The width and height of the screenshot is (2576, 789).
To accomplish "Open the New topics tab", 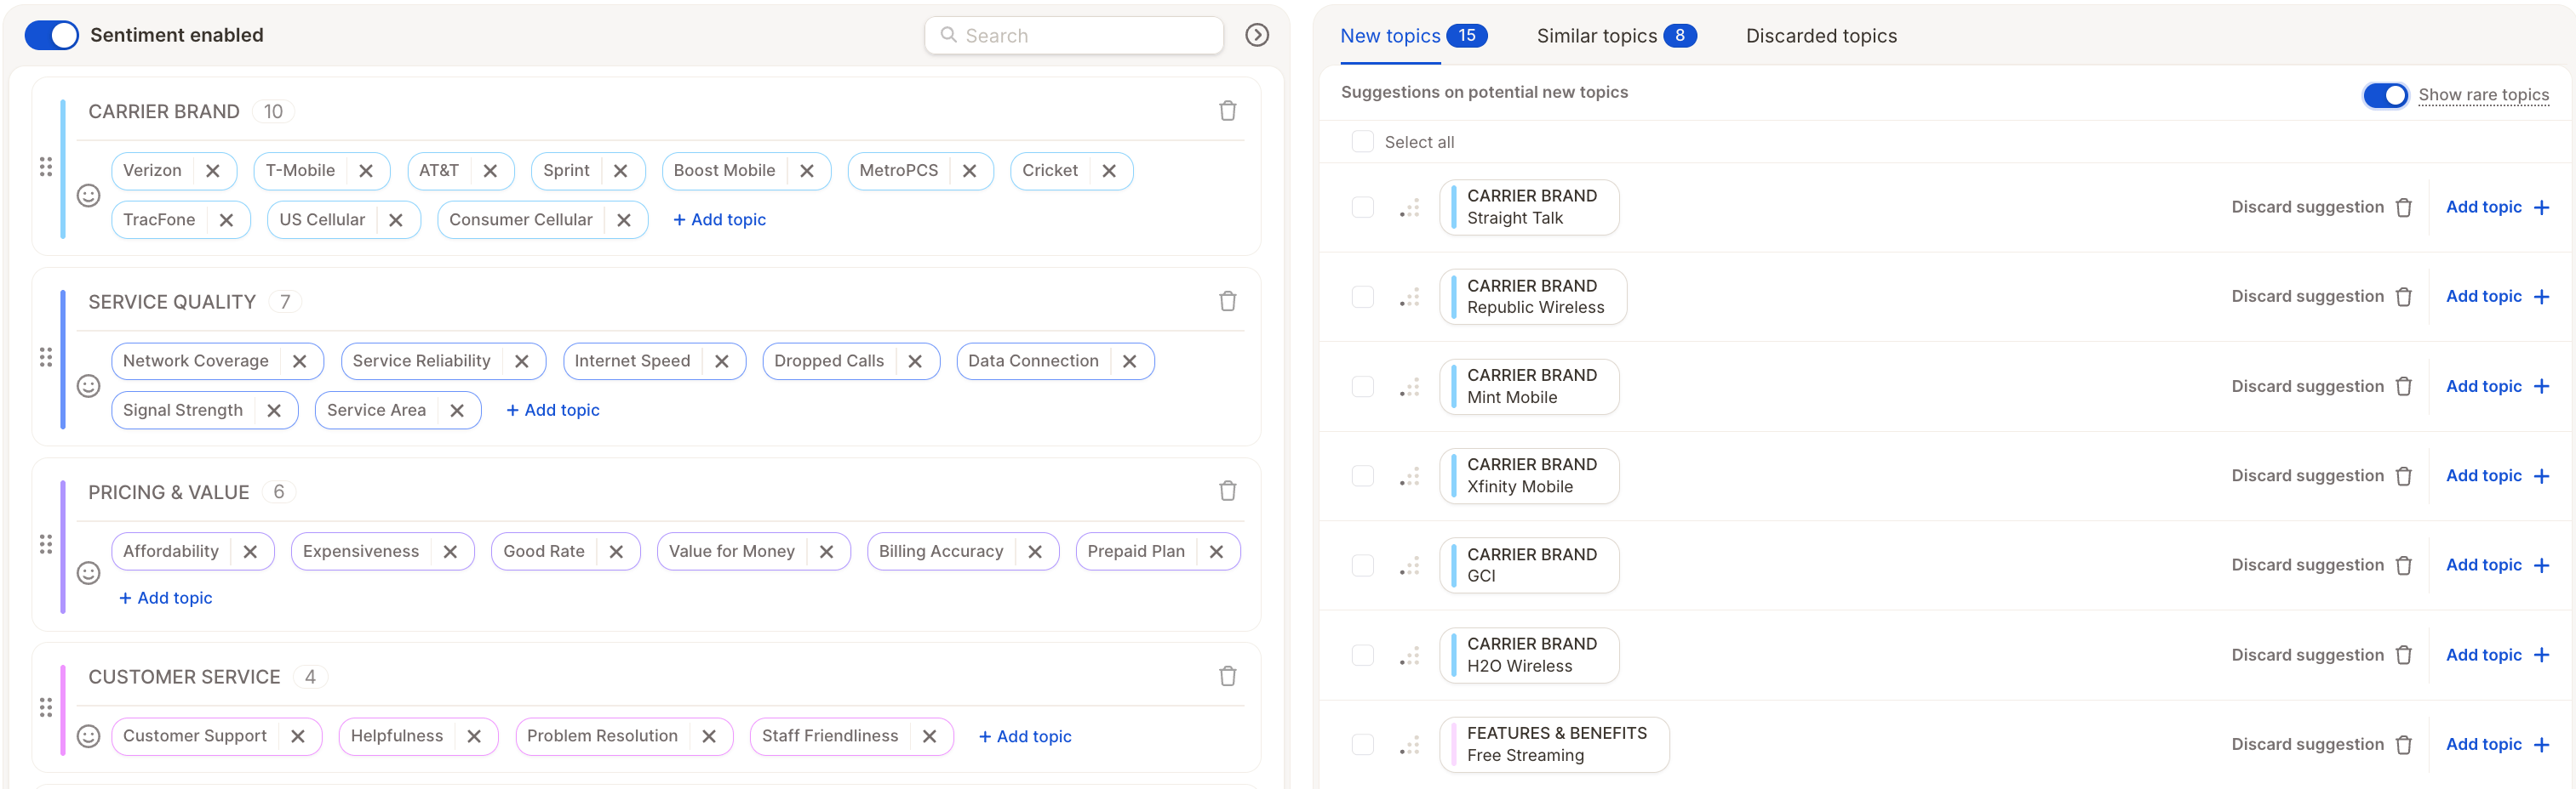I will (1413, 36).
